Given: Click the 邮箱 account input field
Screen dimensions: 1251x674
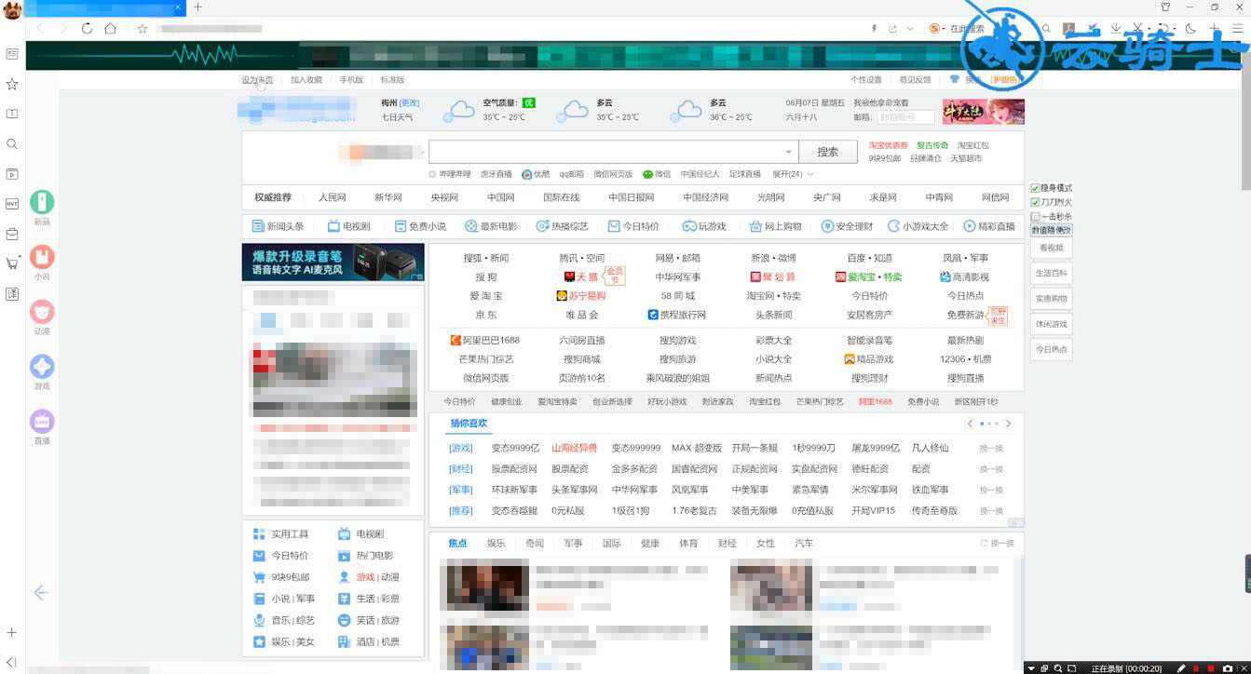Looking at the screenshot, I should tap(905, 117).
